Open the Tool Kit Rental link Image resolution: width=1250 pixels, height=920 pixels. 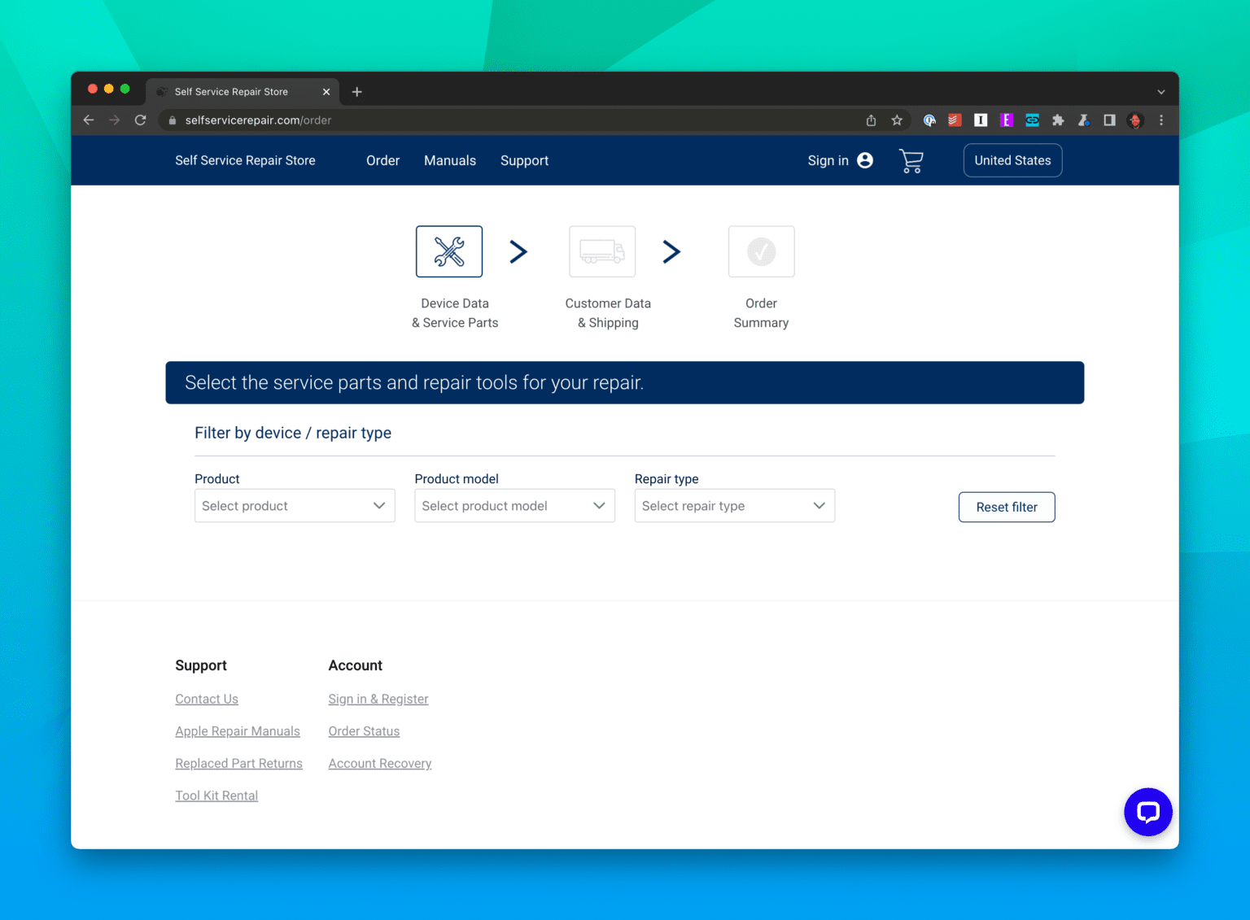[216, 796]
